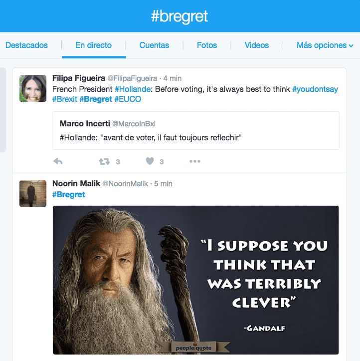This screenshot has height=361, width=360.
Task: Enlarge the Gandalf quote image
Action: [195, 280]
